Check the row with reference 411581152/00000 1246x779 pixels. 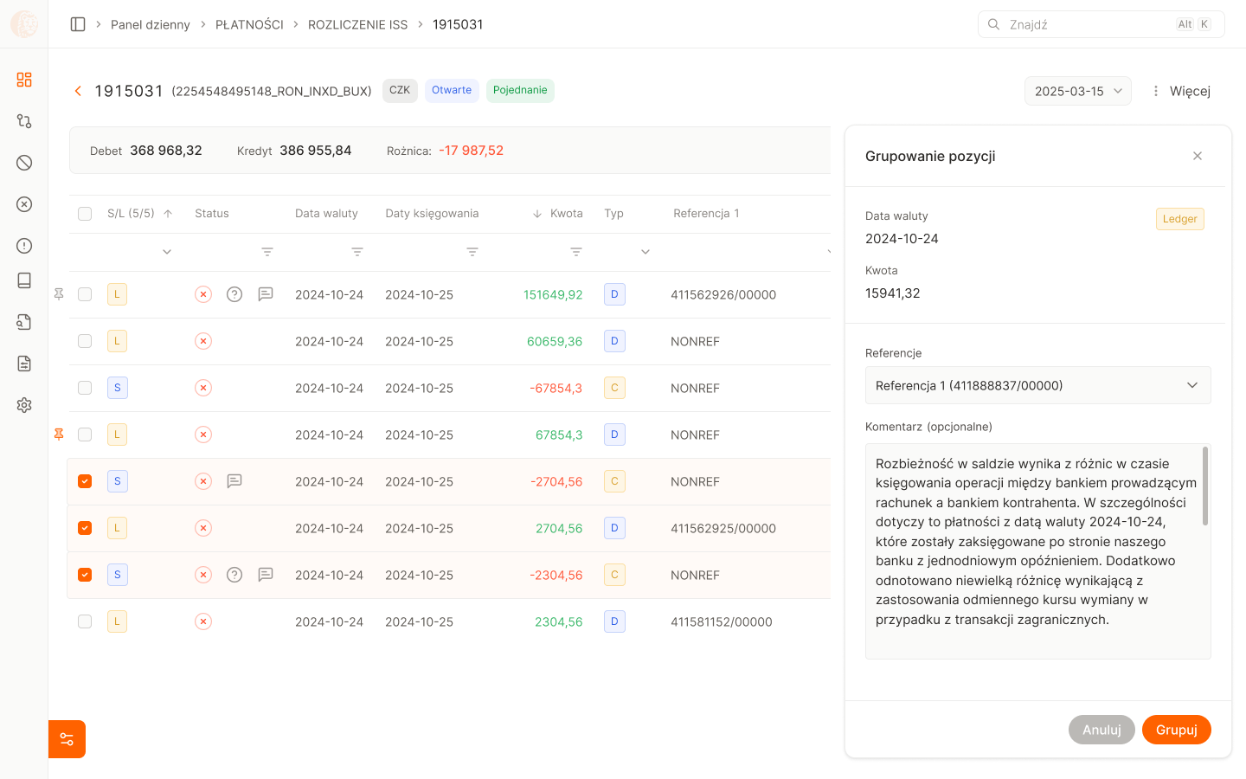85,621
